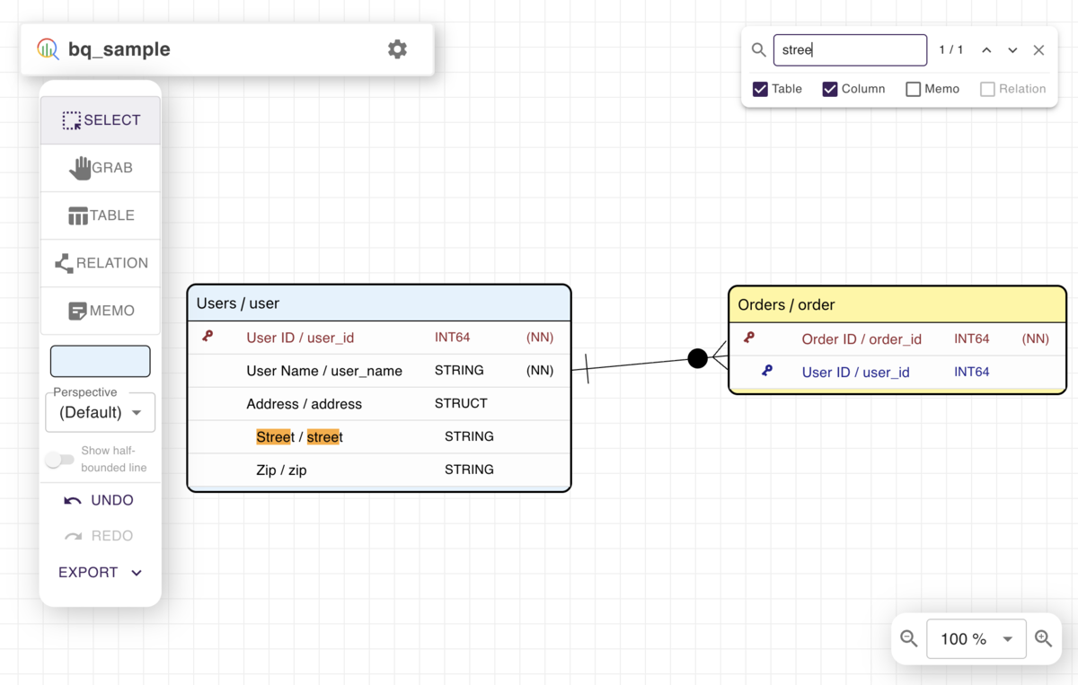Click the search input containing 'stree'

[850, 50]
